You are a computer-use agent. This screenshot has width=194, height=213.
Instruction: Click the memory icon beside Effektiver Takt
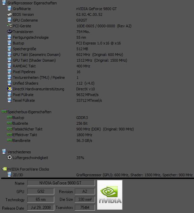[x=10, y=134]
